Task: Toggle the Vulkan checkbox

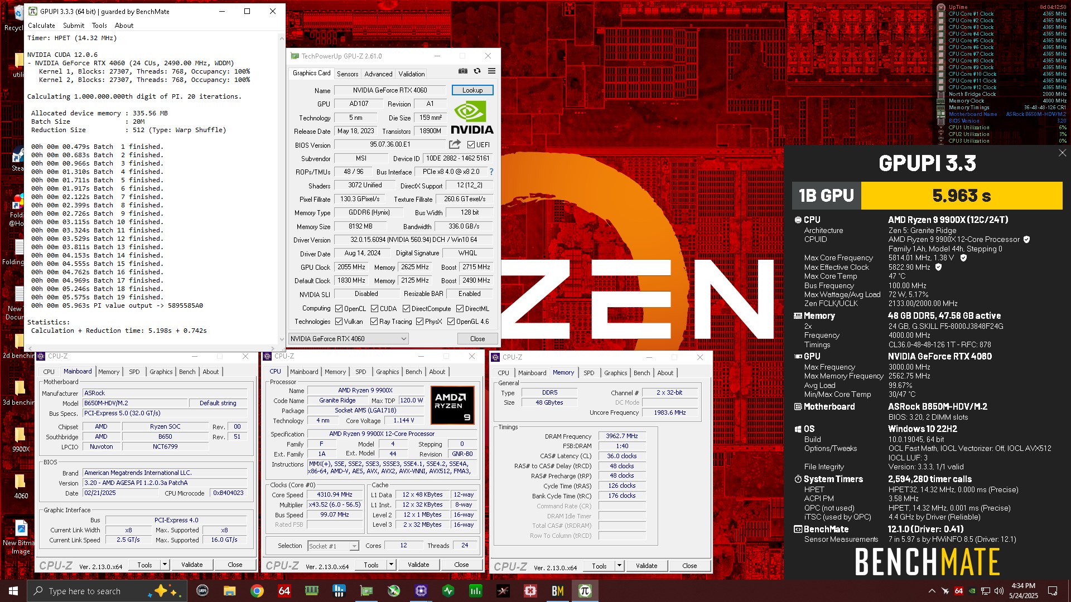Action: (339, 322)
